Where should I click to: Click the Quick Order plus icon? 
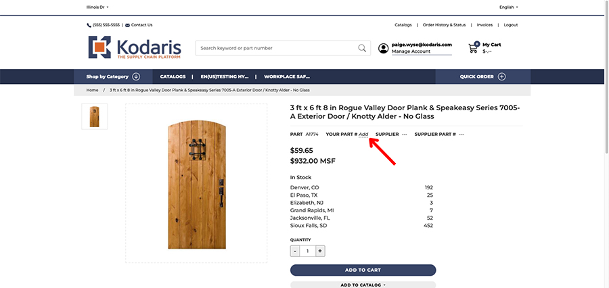(502, 76)
